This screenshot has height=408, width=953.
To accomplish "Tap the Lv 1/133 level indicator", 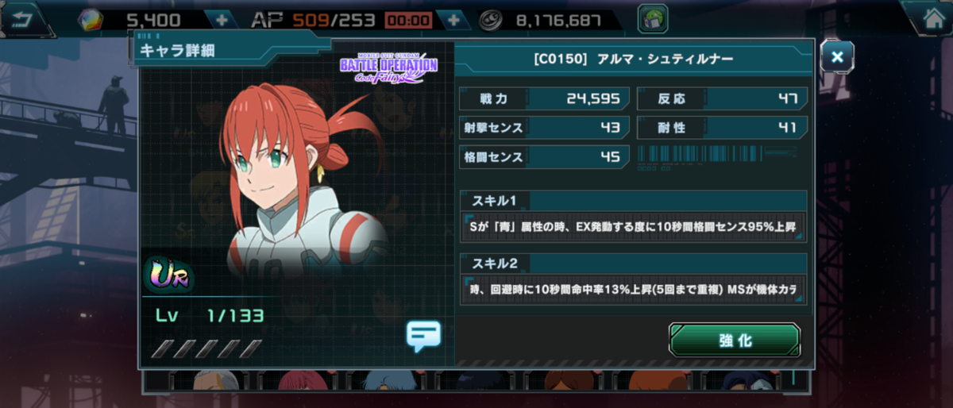I will (x=210, y=316).
